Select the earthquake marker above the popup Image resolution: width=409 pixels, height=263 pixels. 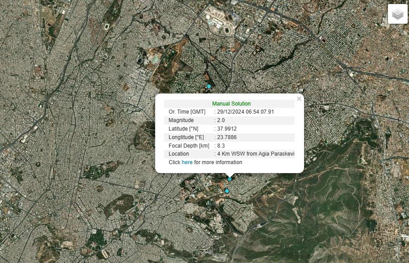209,86
